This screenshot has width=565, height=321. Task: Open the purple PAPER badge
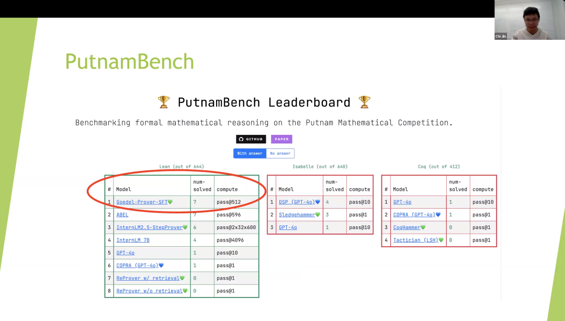click(281, 139)
